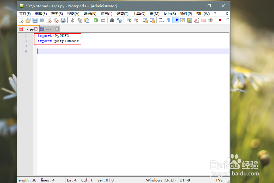Toggle word wrap in the toolbar

161,20
